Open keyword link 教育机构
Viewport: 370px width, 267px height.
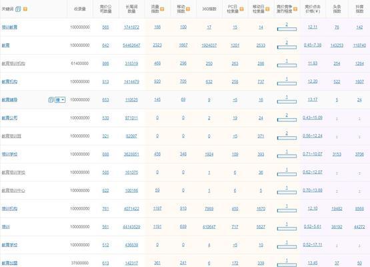point(9,81)
